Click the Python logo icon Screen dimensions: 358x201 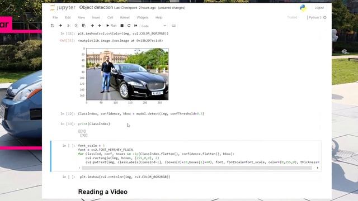click(x=303, y=8)
